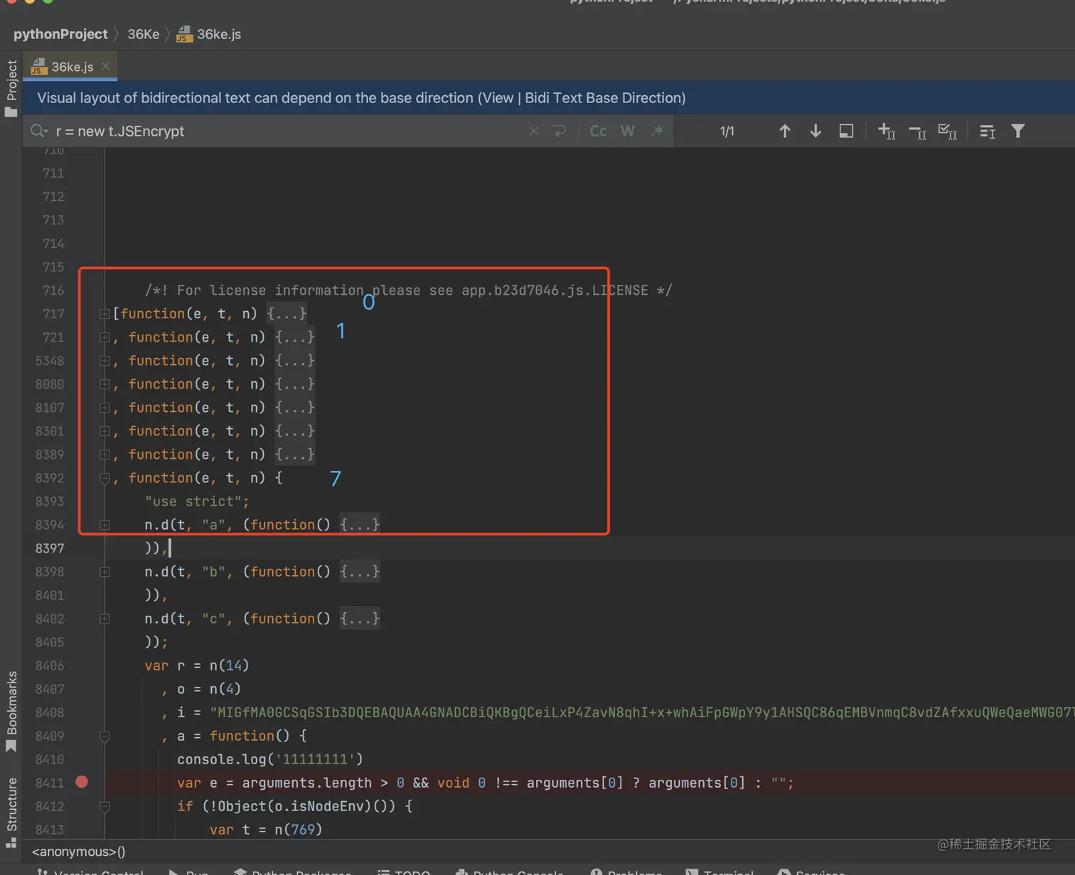Toggle Regex search option
Image resolution: width=1075 pixels, height=875 pixels.
click(x=658, y=131)
